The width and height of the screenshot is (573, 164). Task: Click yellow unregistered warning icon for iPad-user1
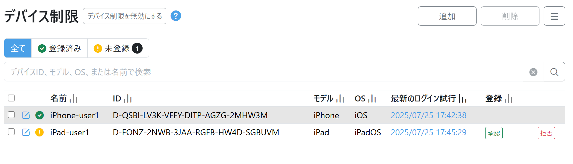(x=40, y=132)
